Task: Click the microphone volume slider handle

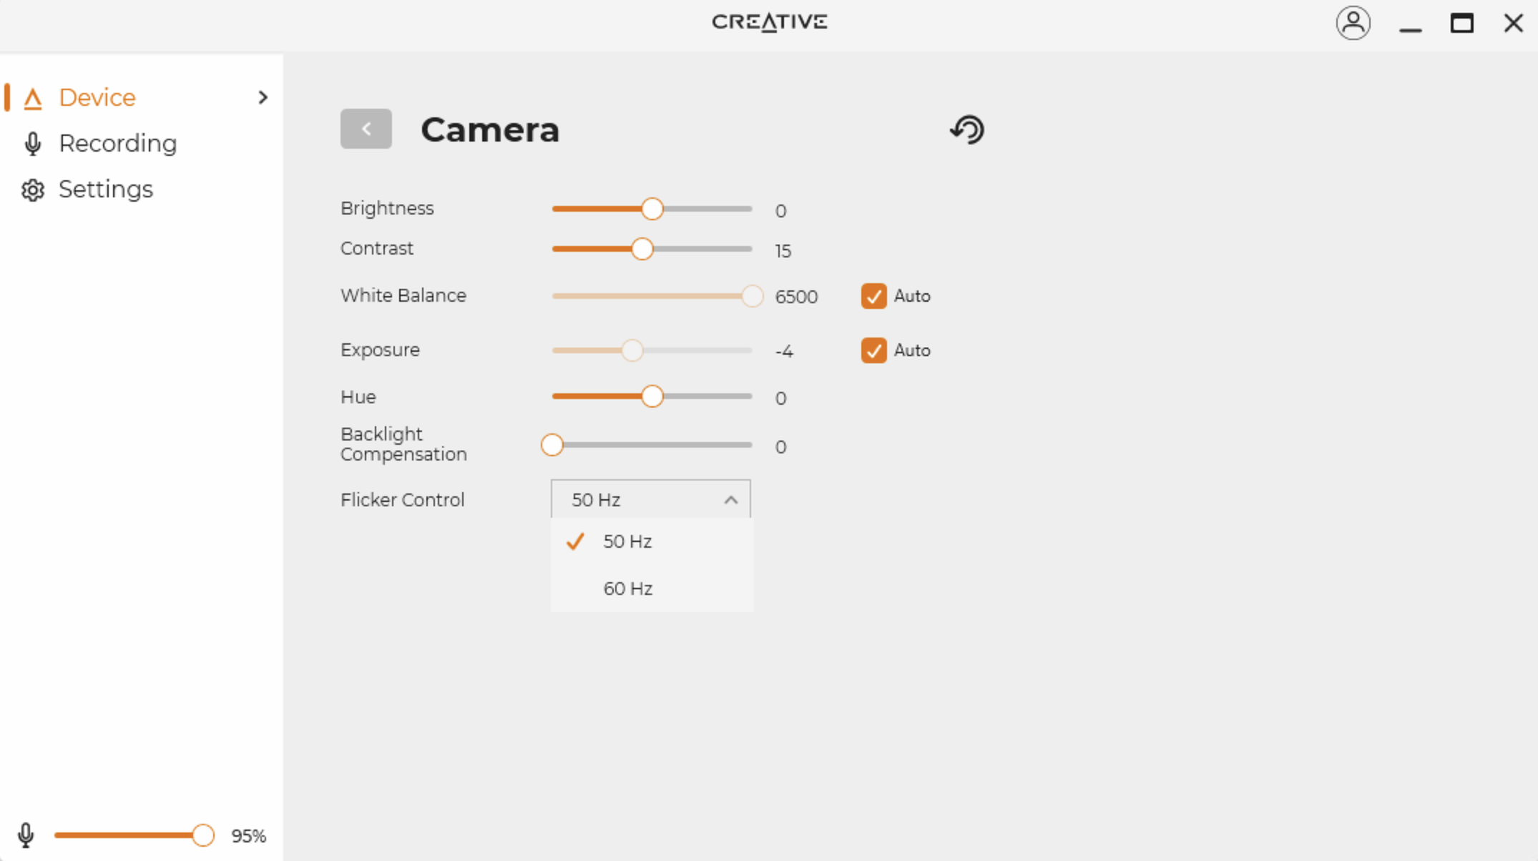Action: [x=203, y=835]
